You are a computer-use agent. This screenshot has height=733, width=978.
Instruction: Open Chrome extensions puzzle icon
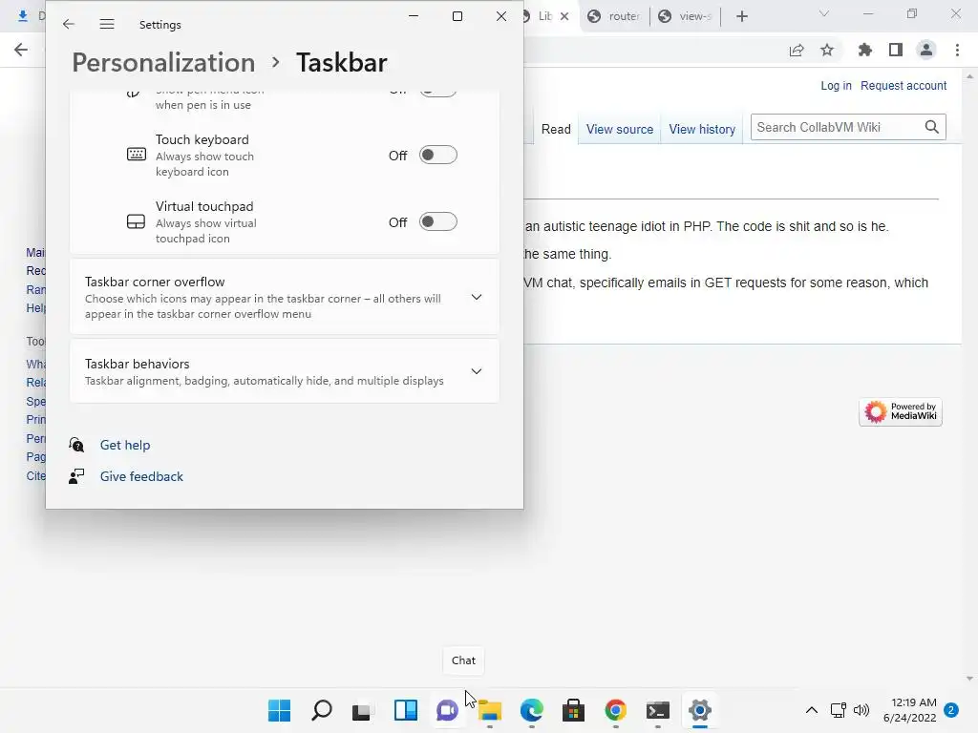pos(864,50)
